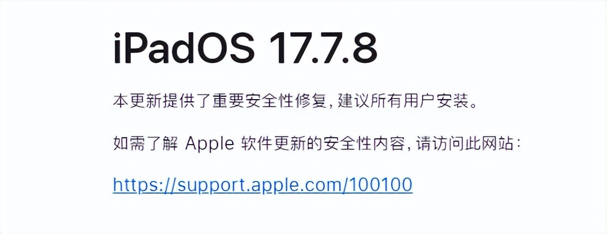Click the phrase 软件更新的安全性内容

(x=322, y=144)
